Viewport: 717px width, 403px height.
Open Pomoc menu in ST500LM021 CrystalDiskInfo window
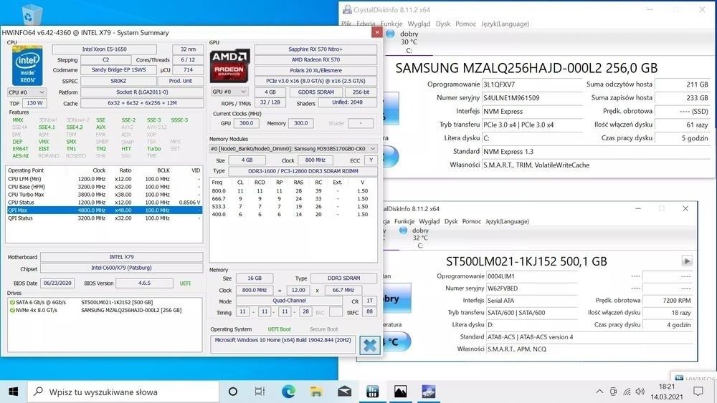[472, 221]
